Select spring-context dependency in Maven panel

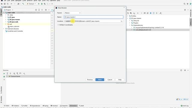pyautogui.click(x=149, y=28)
